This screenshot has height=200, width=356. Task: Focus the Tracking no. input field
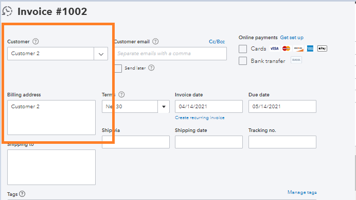282,142
